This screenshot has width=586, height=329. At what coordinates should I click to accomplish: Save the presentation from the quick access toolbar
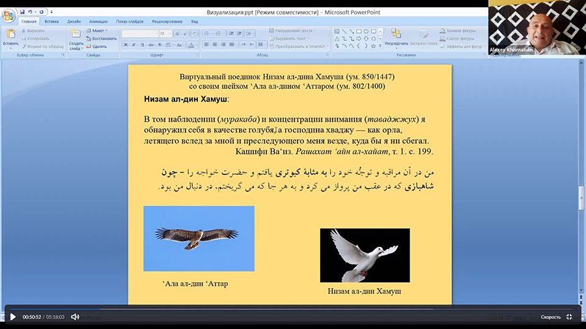[22, 12]
